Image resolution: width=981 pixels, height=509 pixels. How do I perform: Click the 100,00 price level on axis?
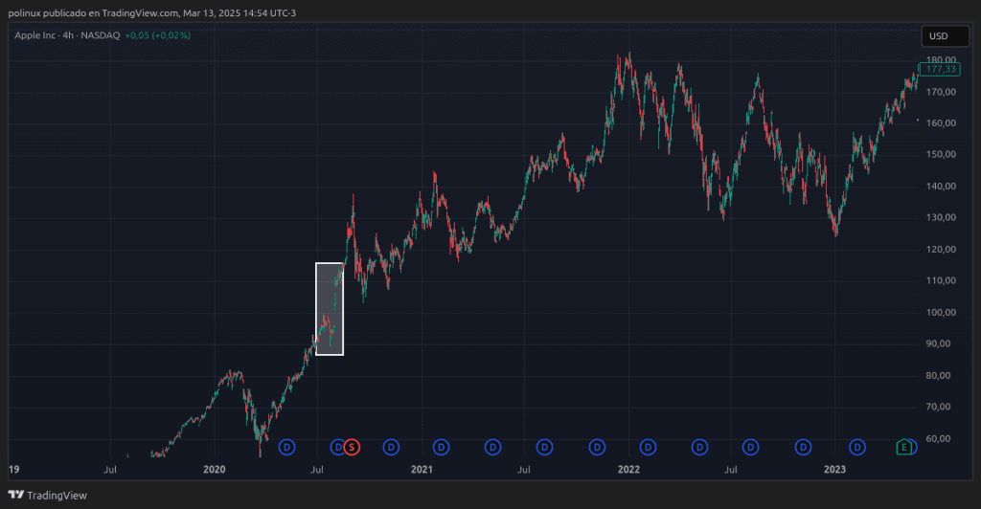coord(938,312)
